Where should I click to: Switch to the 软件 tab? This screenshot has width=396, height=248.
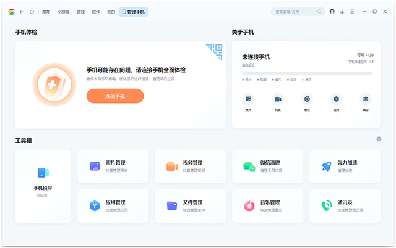96,12
